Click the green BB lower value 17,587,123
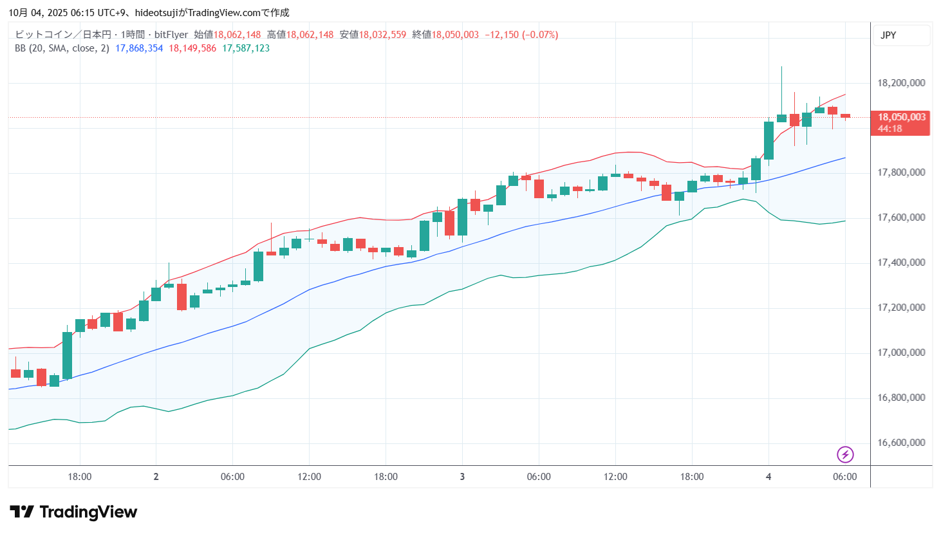 (246, 48)
